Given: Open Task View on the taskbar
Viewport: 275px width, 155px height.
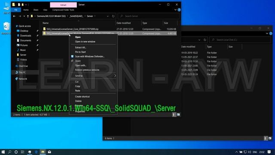Looking at the screenshot, I should [x=22, y=152].
